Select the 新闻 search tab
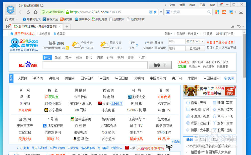Viewport: 251px width, 155px height. pyautogui.click(x=58, y=57)
